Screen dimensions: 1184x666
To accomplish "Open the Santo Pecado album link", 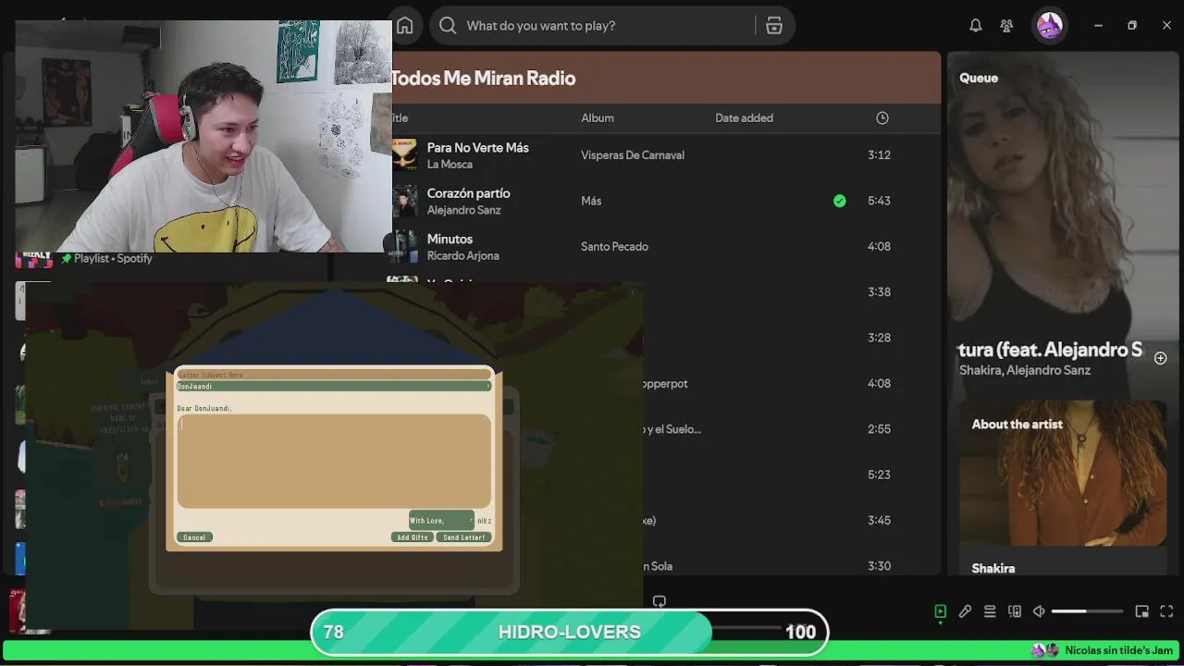I will [x=614, y=246].
